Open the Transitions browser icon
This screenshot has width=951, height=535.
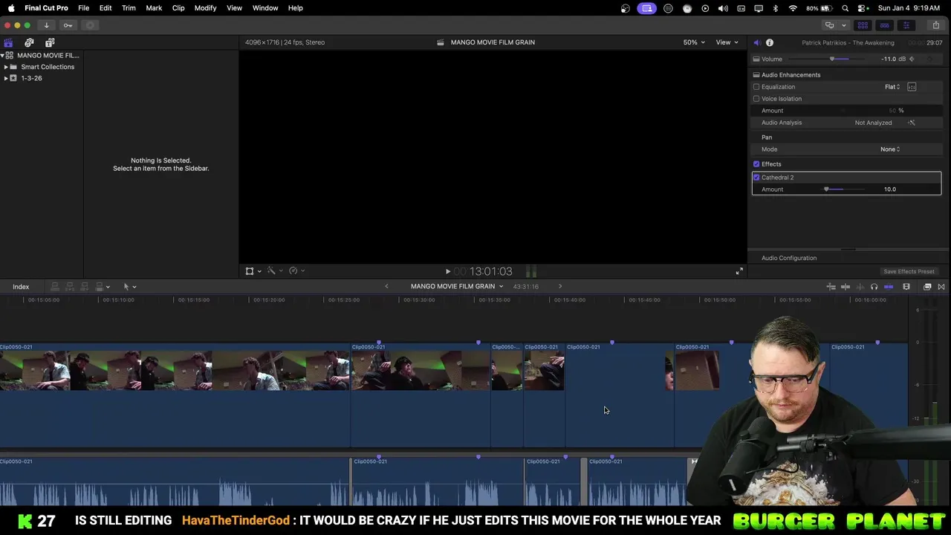point(941,287)
